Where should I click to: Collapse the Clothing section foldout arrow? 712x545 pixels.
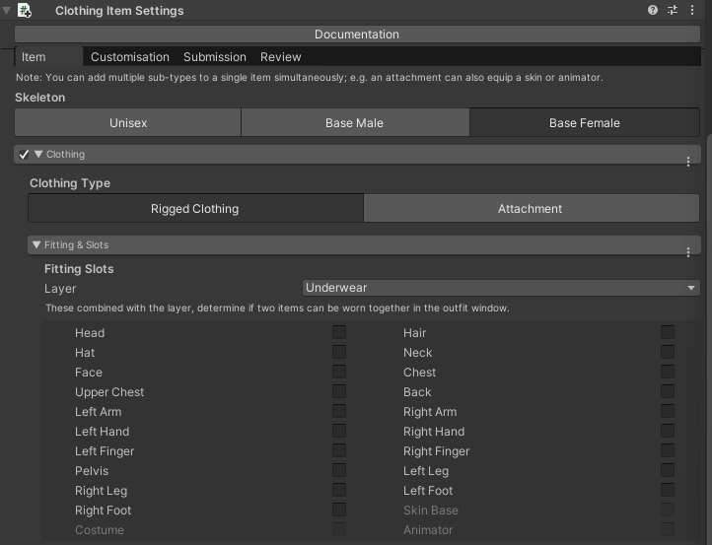point(38,155)
